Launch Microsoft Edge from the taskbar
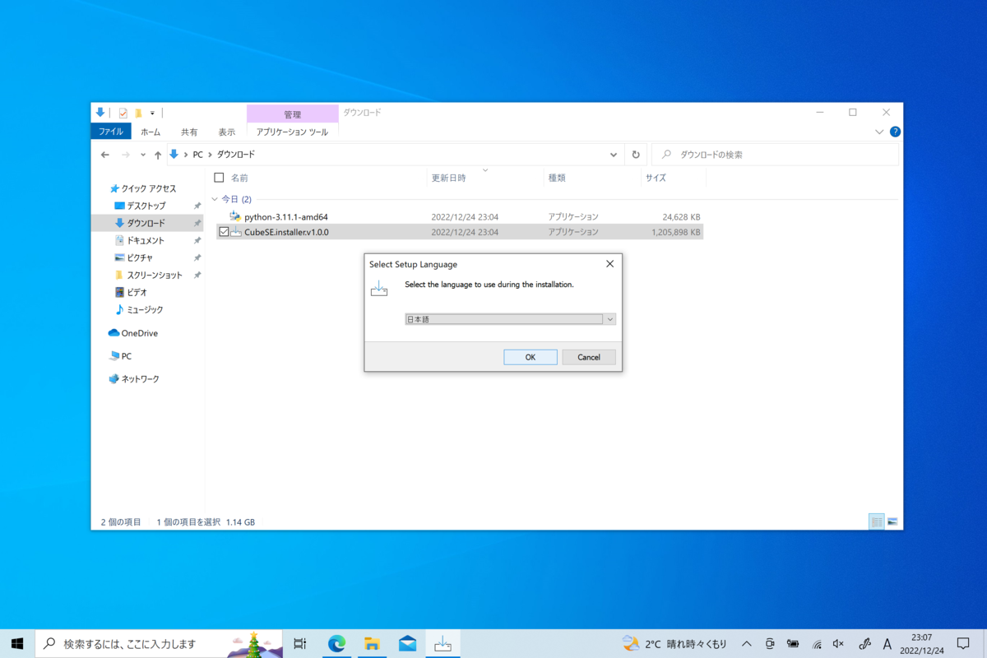Image resolution: width=987 pixels, height=658 pixels. [x=336, y=643]
